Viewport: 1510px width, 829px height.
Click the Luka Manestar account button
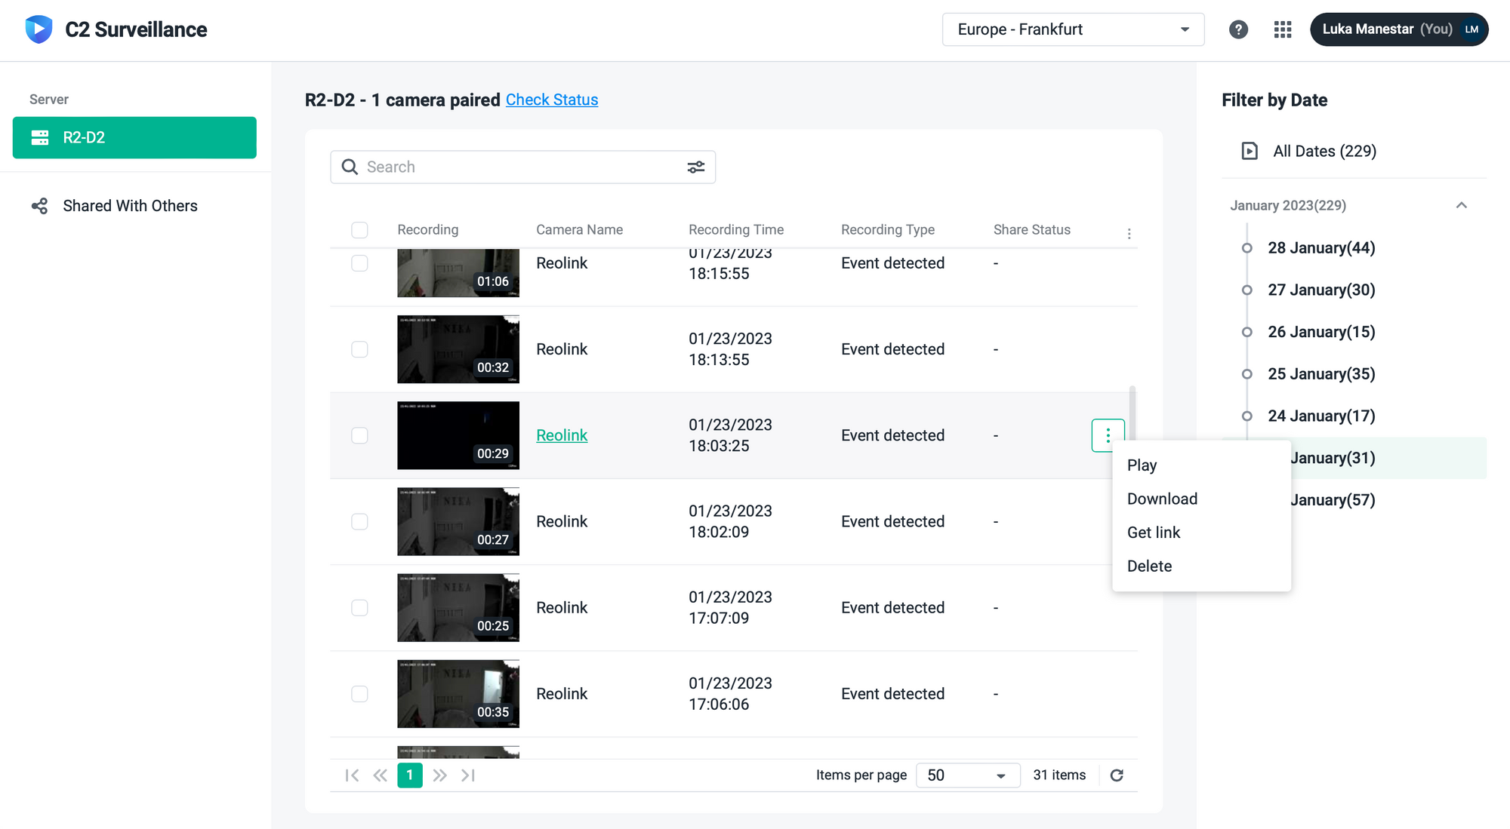(1399, 29)
